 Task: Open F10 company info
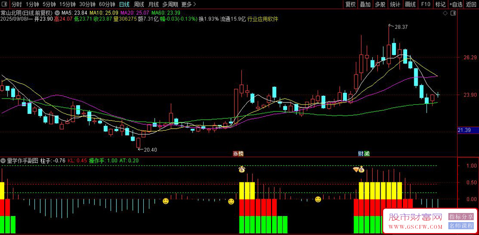tap(425, 4)
